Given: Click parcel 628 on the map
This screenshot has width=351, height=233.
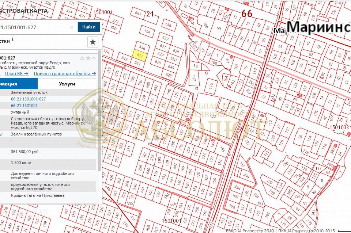Looking at the screenshot, I should point(169,75).
